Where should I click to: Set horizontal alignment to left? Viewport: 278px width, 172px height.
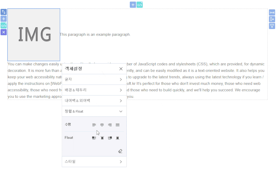point(94,125)
